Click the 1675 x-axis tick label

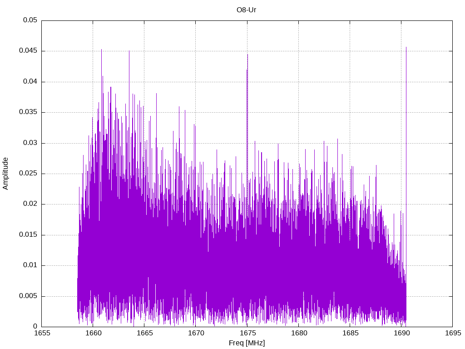click(247, 333)
